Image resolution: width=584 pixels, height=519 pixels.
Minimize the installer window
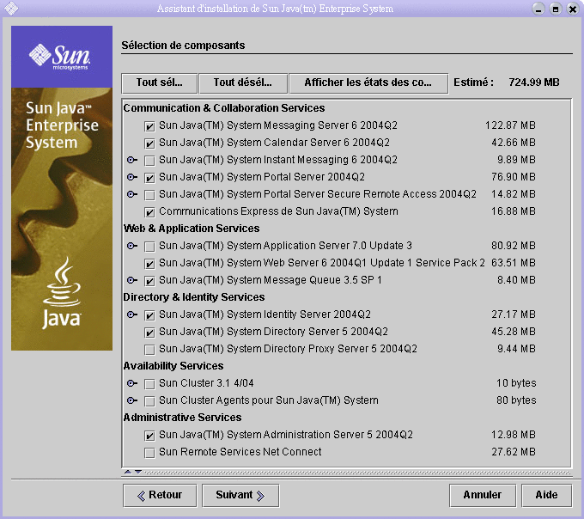point(538,9)
